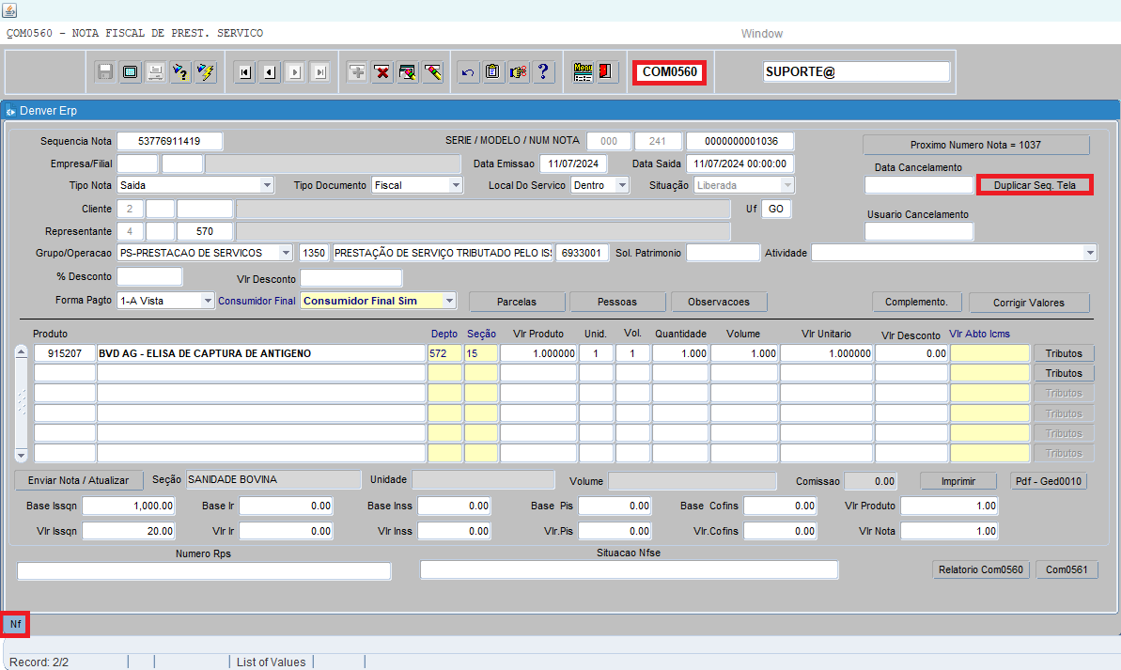Click the Complemento. button
Viewport: 1121px width, 670px height.
pyautogui.click(x=916, y=303)
